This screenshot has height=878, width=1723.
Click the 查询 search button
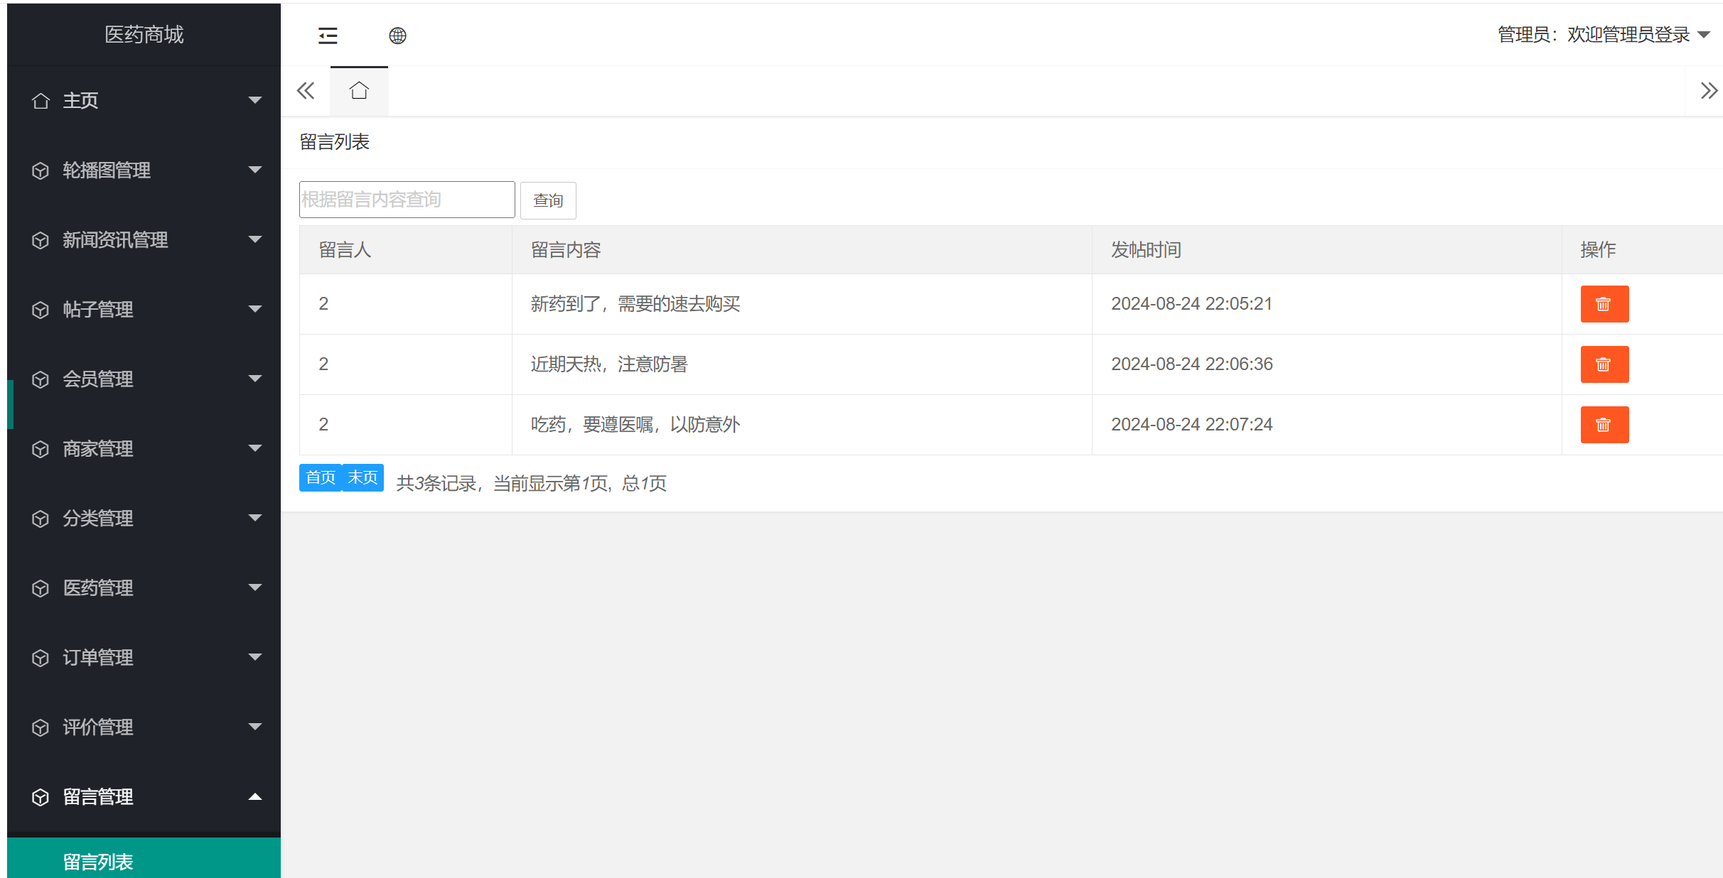coord(548,200)
